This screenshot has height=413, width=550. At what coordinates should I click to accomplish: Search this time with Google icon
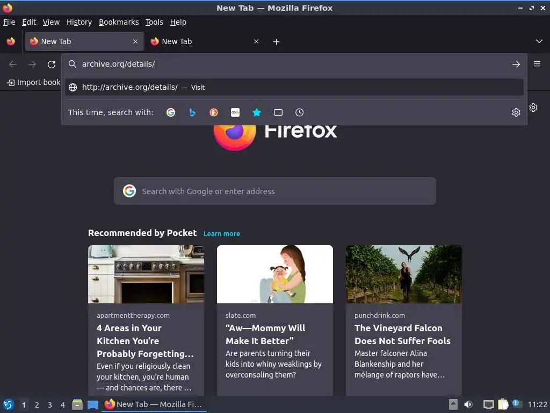pos(171,112)
